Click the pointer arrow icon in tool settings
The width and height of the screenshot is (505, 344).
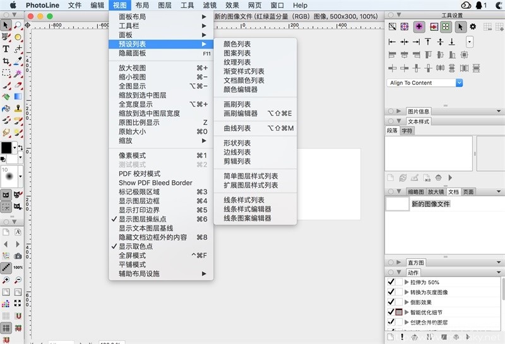pyautogui.click(x=460, y=27)
